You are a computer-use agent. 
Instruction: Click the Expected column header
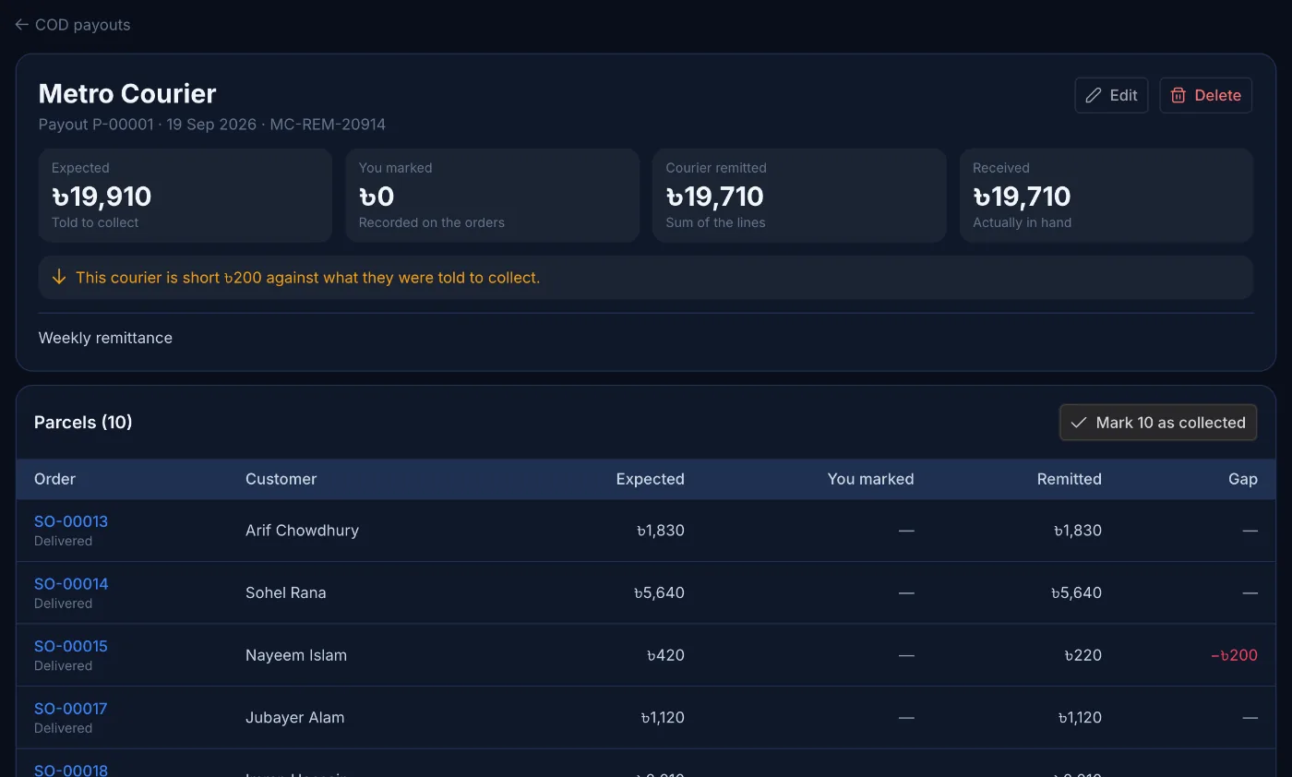(650, 479)
